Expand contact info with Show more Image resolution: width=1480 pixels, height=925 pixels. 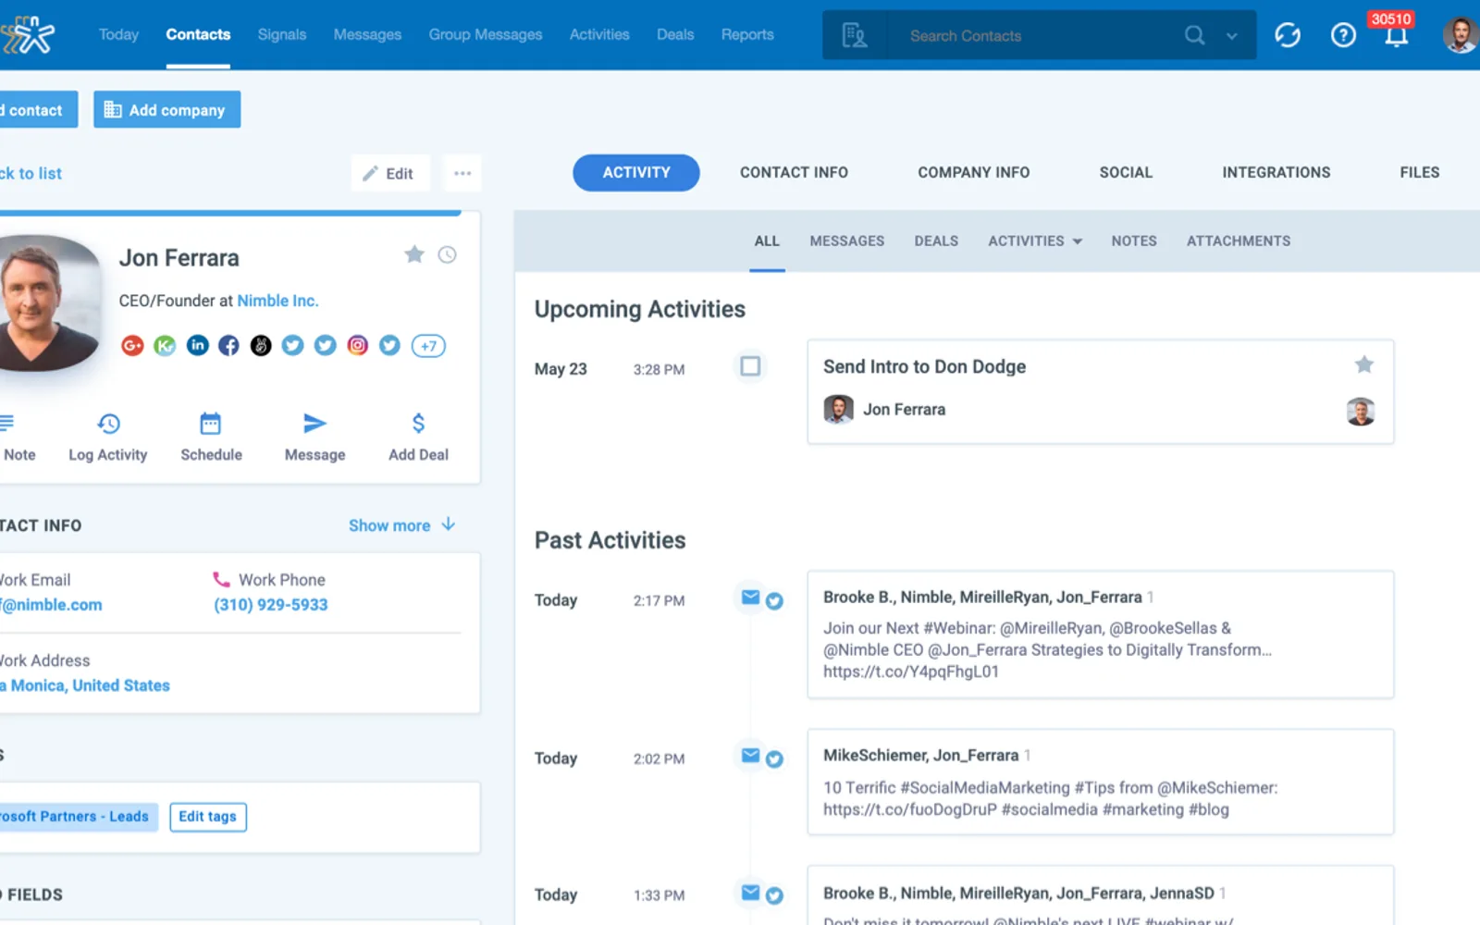click(401, 525)
